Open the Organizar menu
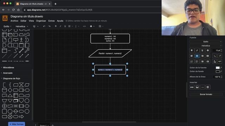 (x=41, y=21)
